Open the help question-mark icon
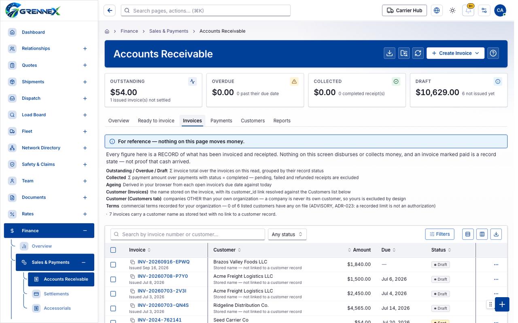This screenshot has width=518, height=323. click(x=493, y=53)
